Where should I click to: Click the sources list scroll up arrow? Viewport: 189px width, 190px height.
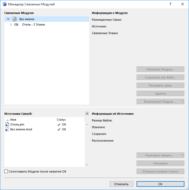tap(87, 124)
